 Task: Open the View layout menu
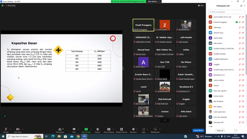[x=201, y=5]
